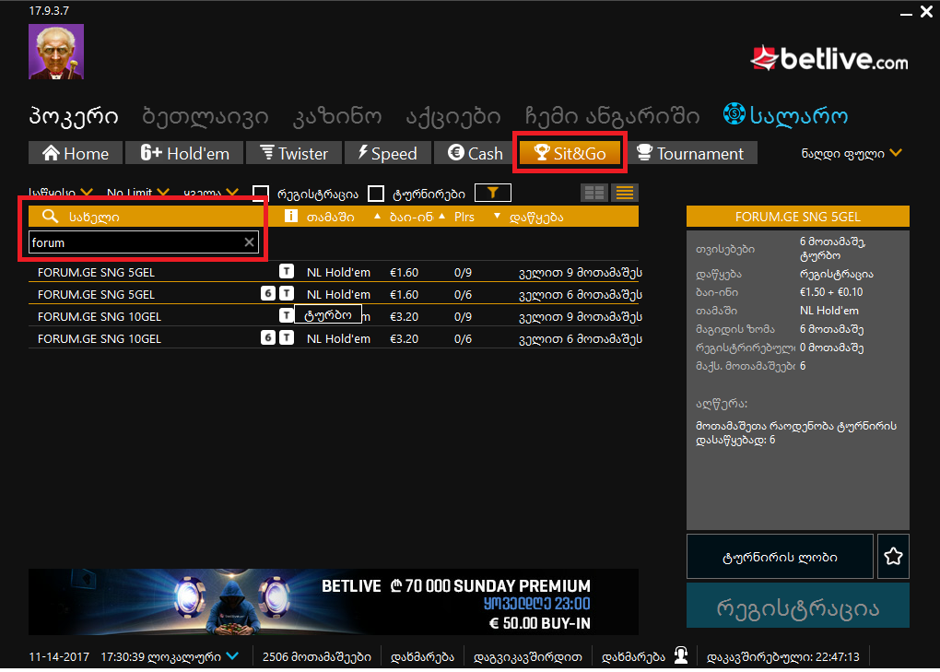This screenshot has height=672, width=940.
Task: Tick the რეგისტრაცია filter checkbox
Action: [261, 193]
